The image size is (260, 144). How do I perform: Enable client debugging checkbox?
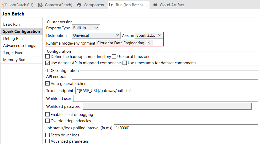pyautogui.click(x=47, y=115)
